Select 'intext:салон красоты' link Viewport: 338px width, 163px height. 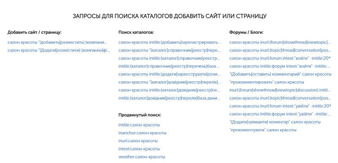[x=139, y=149]
